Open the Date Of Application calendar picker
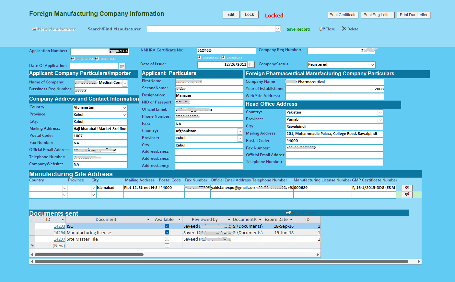Screen dimensions: 455x282 click(x=122, y=66)
